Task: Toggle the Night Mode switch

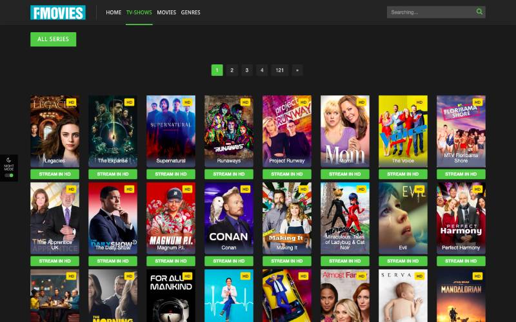Action: 9,175
